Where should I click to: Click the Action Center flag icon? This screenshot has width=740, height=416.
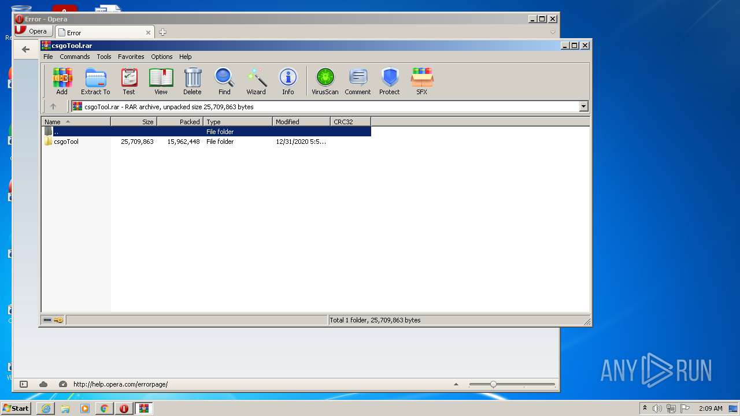point(685,408)
